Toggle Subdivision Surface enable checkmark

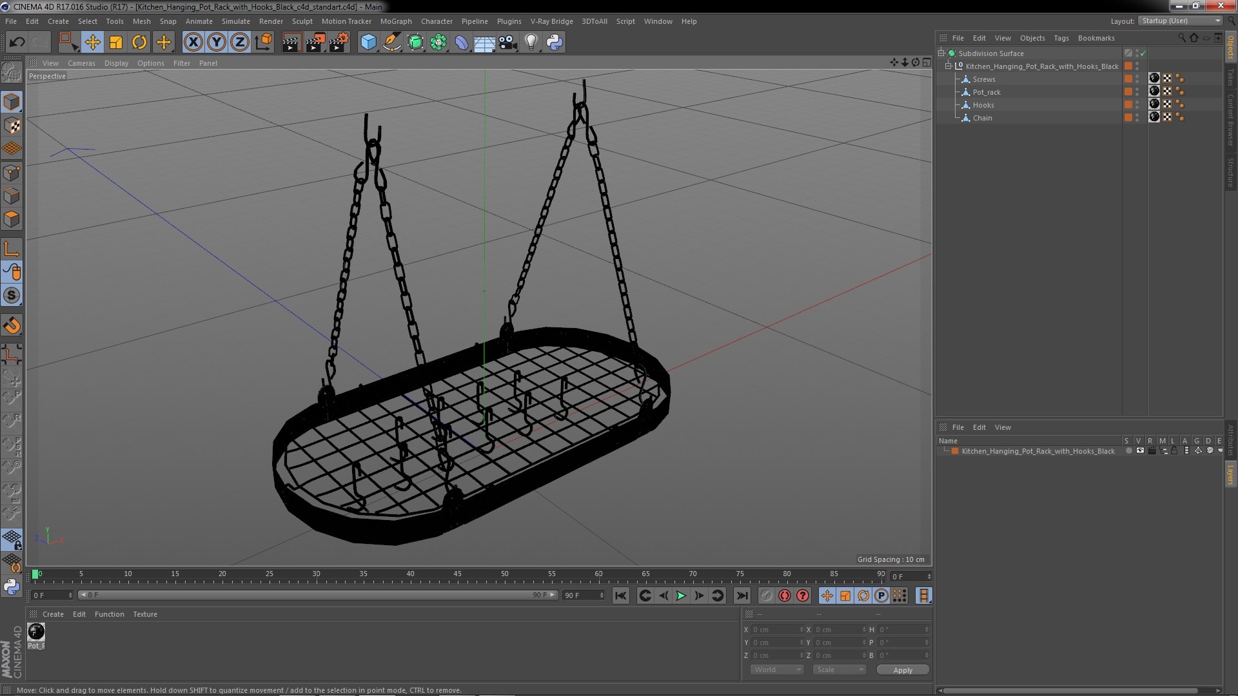(1143, 53)
